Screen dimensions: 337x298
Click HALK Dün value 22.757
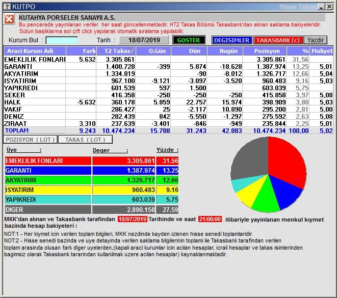click(196, 102)
